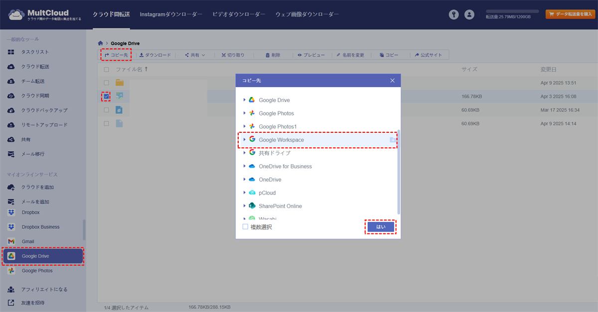
Task: Close the コピー先 dialog
Action: pos(392,81)
